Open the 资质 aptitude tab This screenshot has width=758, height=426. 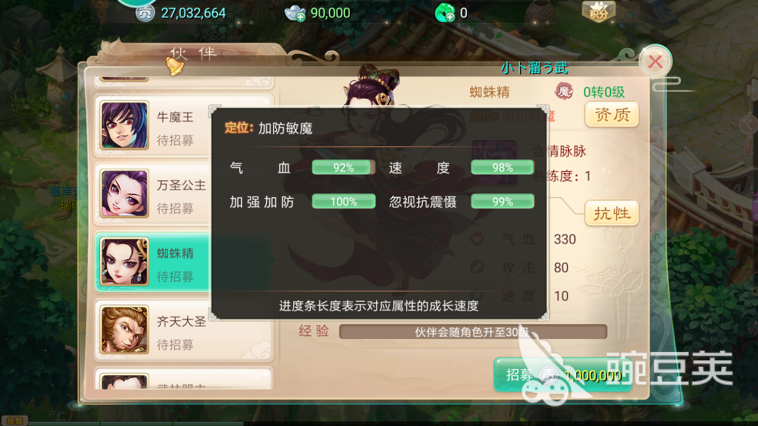pos(612,114)
